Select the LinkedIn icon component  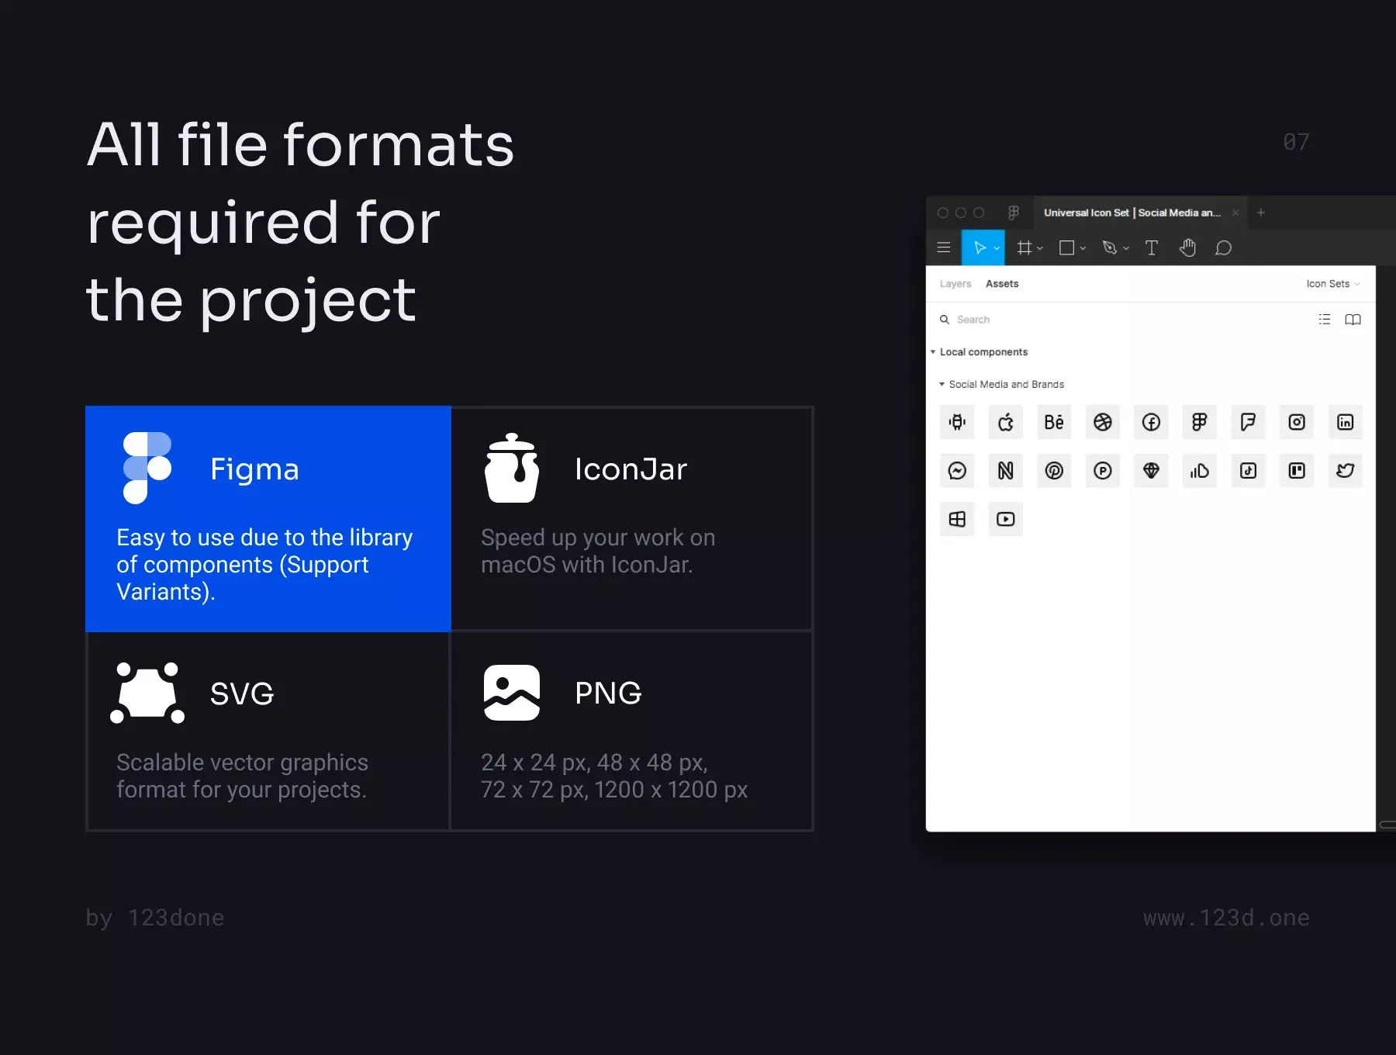pyautogui.click(x=1345, y=422)
